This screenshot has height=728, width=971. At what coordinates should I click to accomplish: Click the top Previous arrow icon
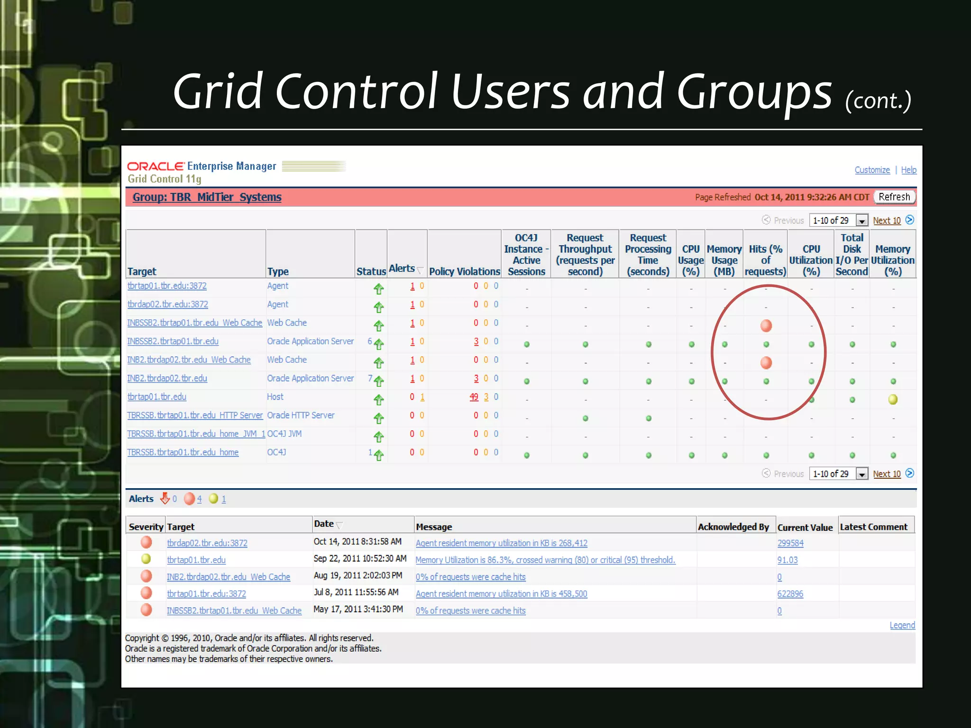[766, 220]
